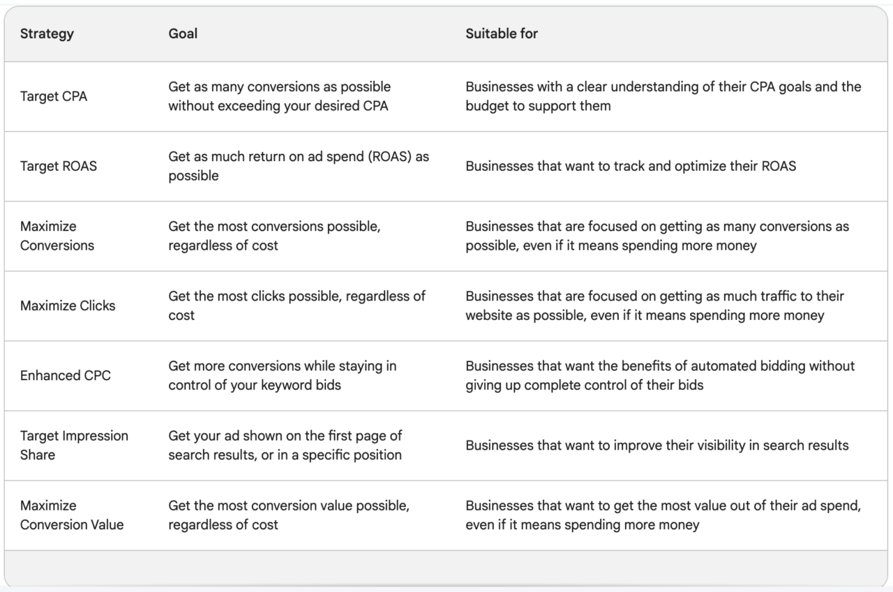Screen dimensions: 893x592
Task: Click the goal text about return on ad spend
Action: [298, 166]
